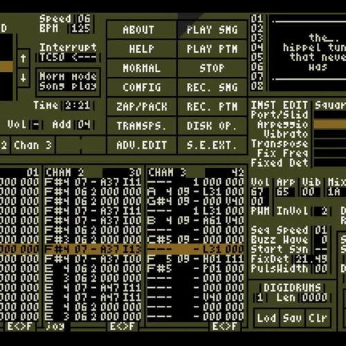Open the DISK OP. menu

tap(212, 126)
